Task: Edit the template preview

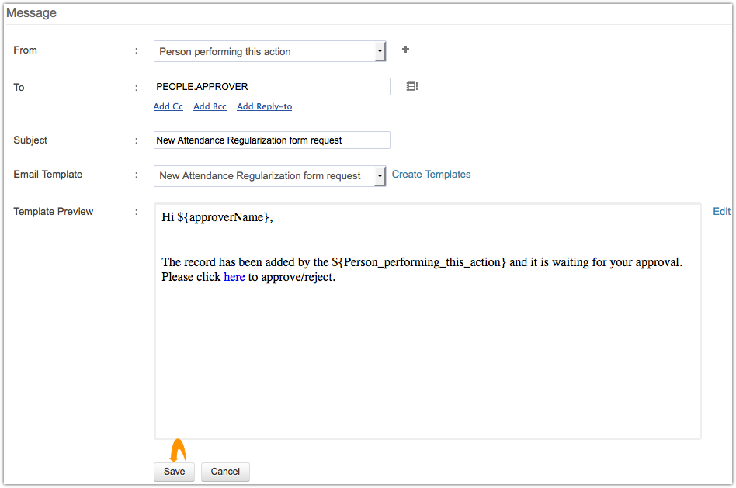Action: pyautogui.click(x=721, y=211)
